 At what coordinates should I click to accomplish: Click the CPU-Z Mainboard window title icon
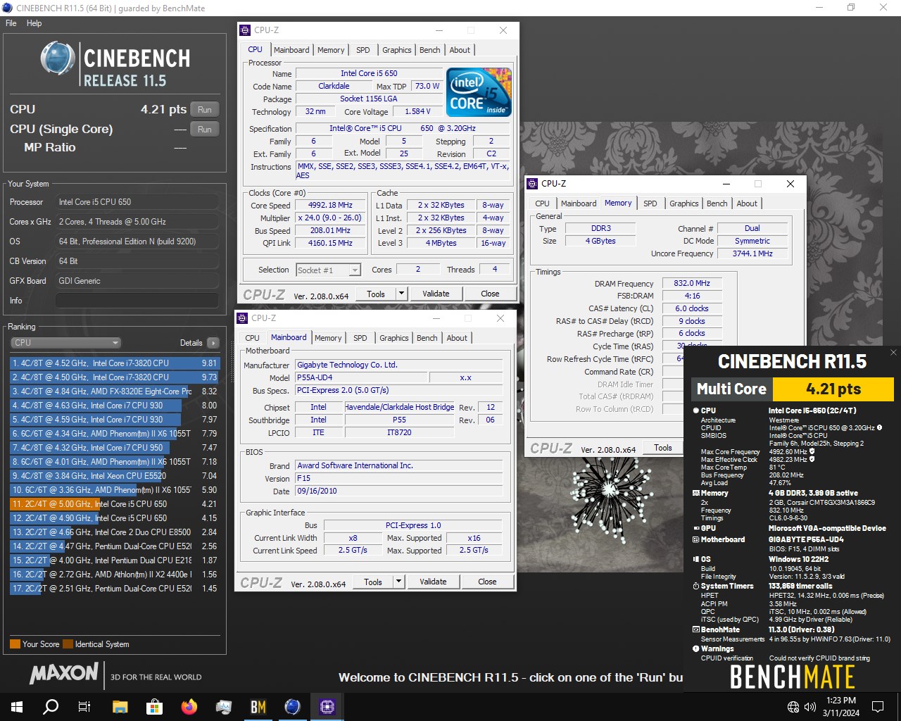point(242,318)
